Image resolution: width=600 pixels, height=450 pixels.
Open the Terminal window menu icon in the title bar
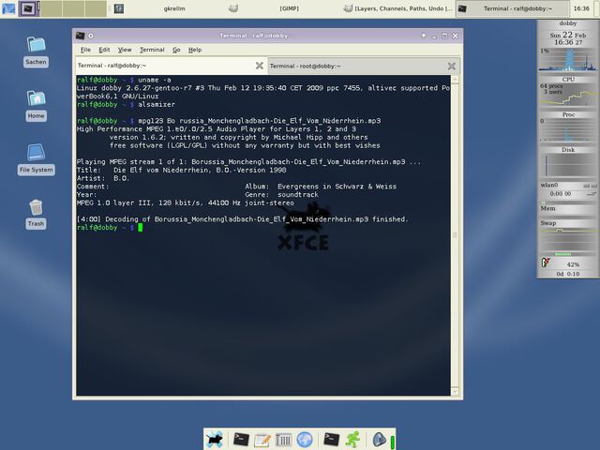tap(80, 36)
